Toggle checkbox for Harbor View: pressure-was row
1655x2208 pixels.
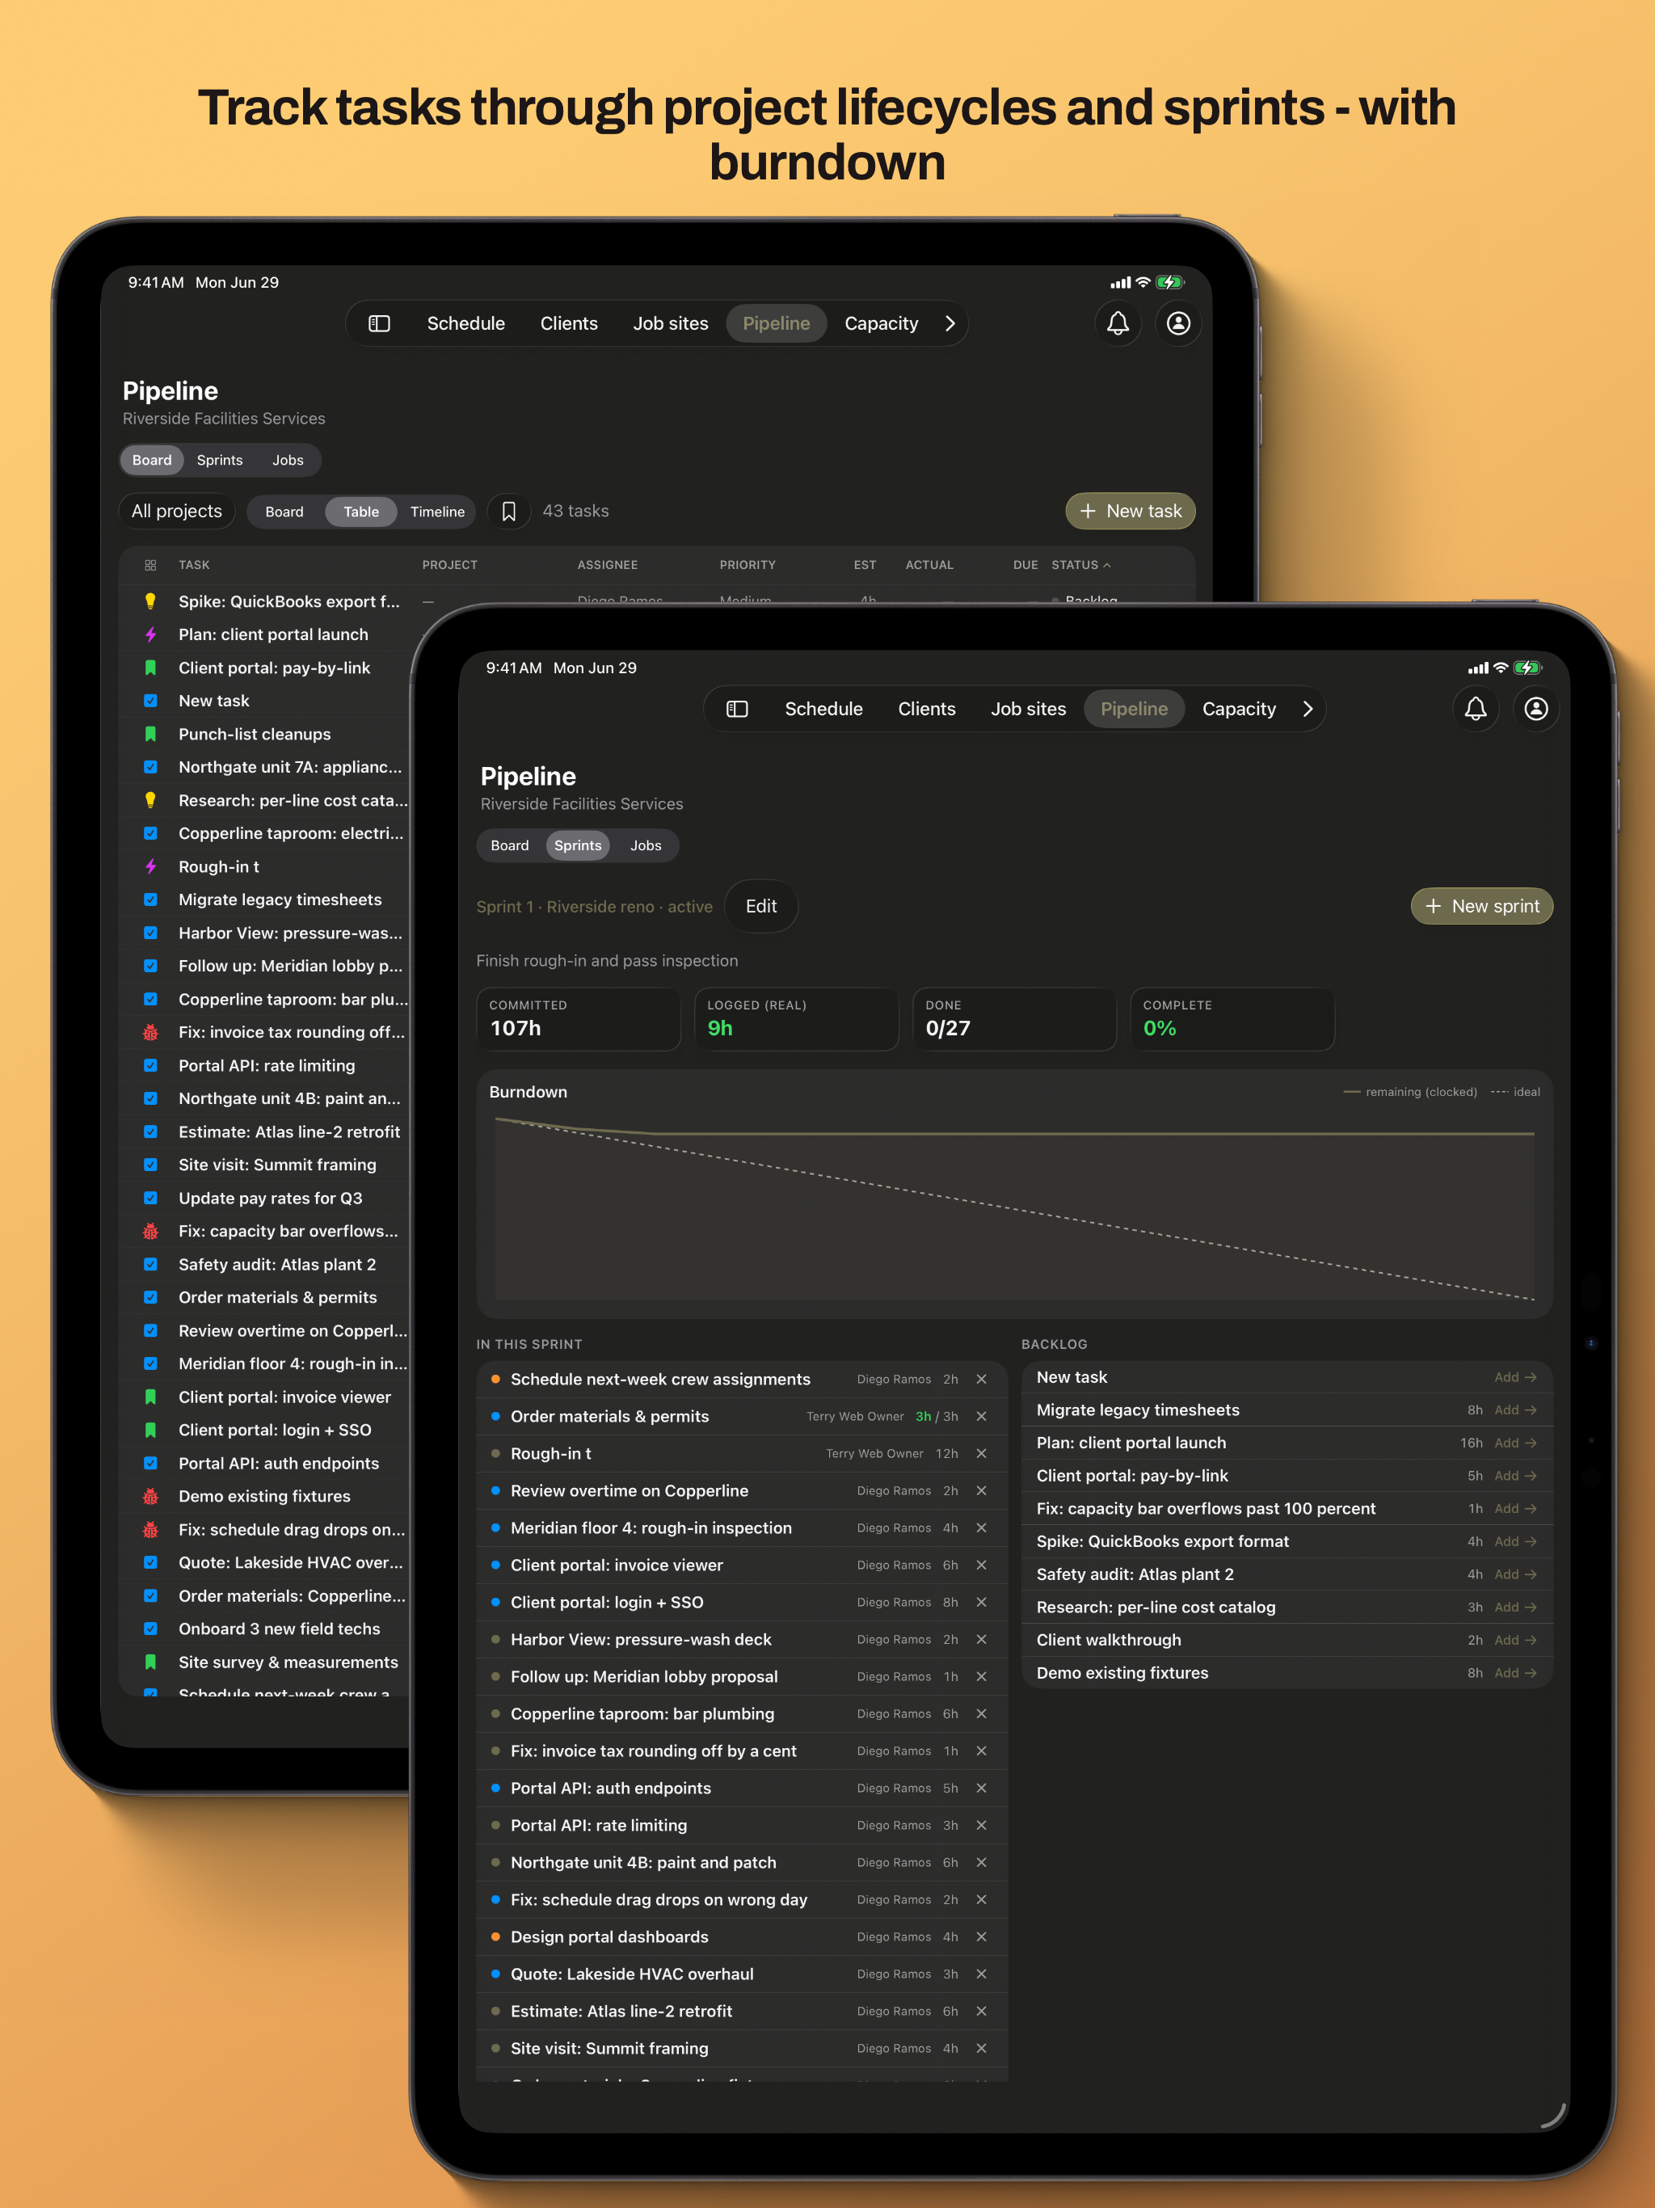point(151,933)
